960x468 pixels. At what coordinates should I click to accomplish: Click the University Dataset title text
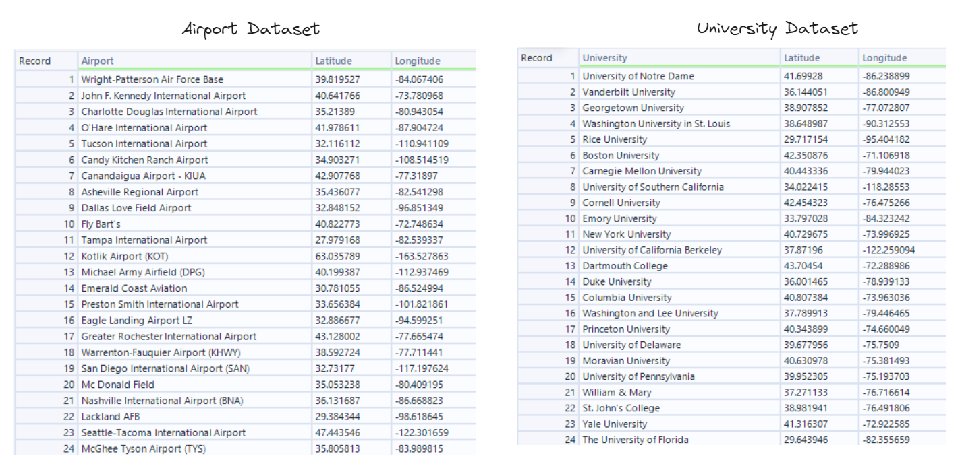pyautogui.click(x=777, y=28)
